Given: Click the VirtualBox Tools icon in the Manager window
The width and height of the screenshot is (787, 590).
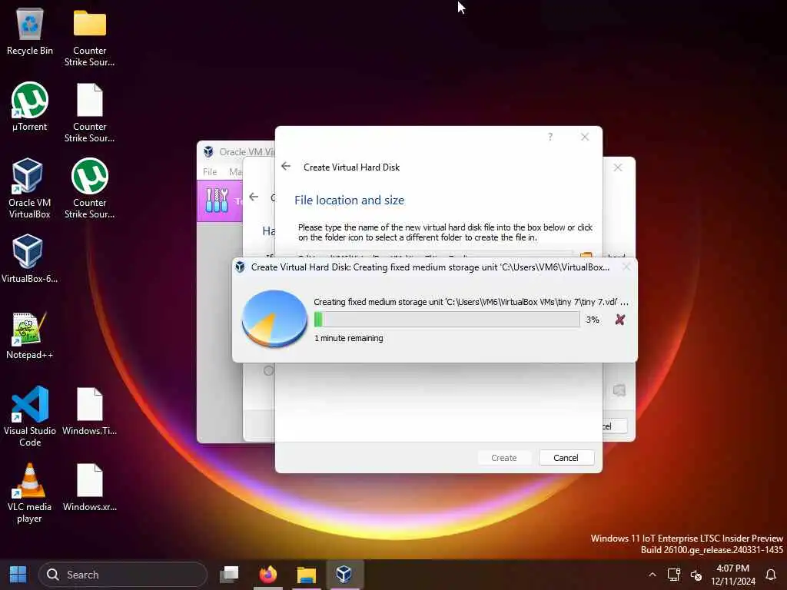Looking at the screenshot, I should [217, 201].
